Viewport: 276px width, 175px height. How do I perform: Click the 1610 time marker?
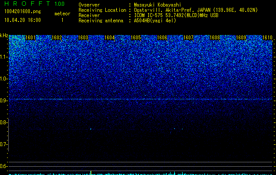point(267,38)
